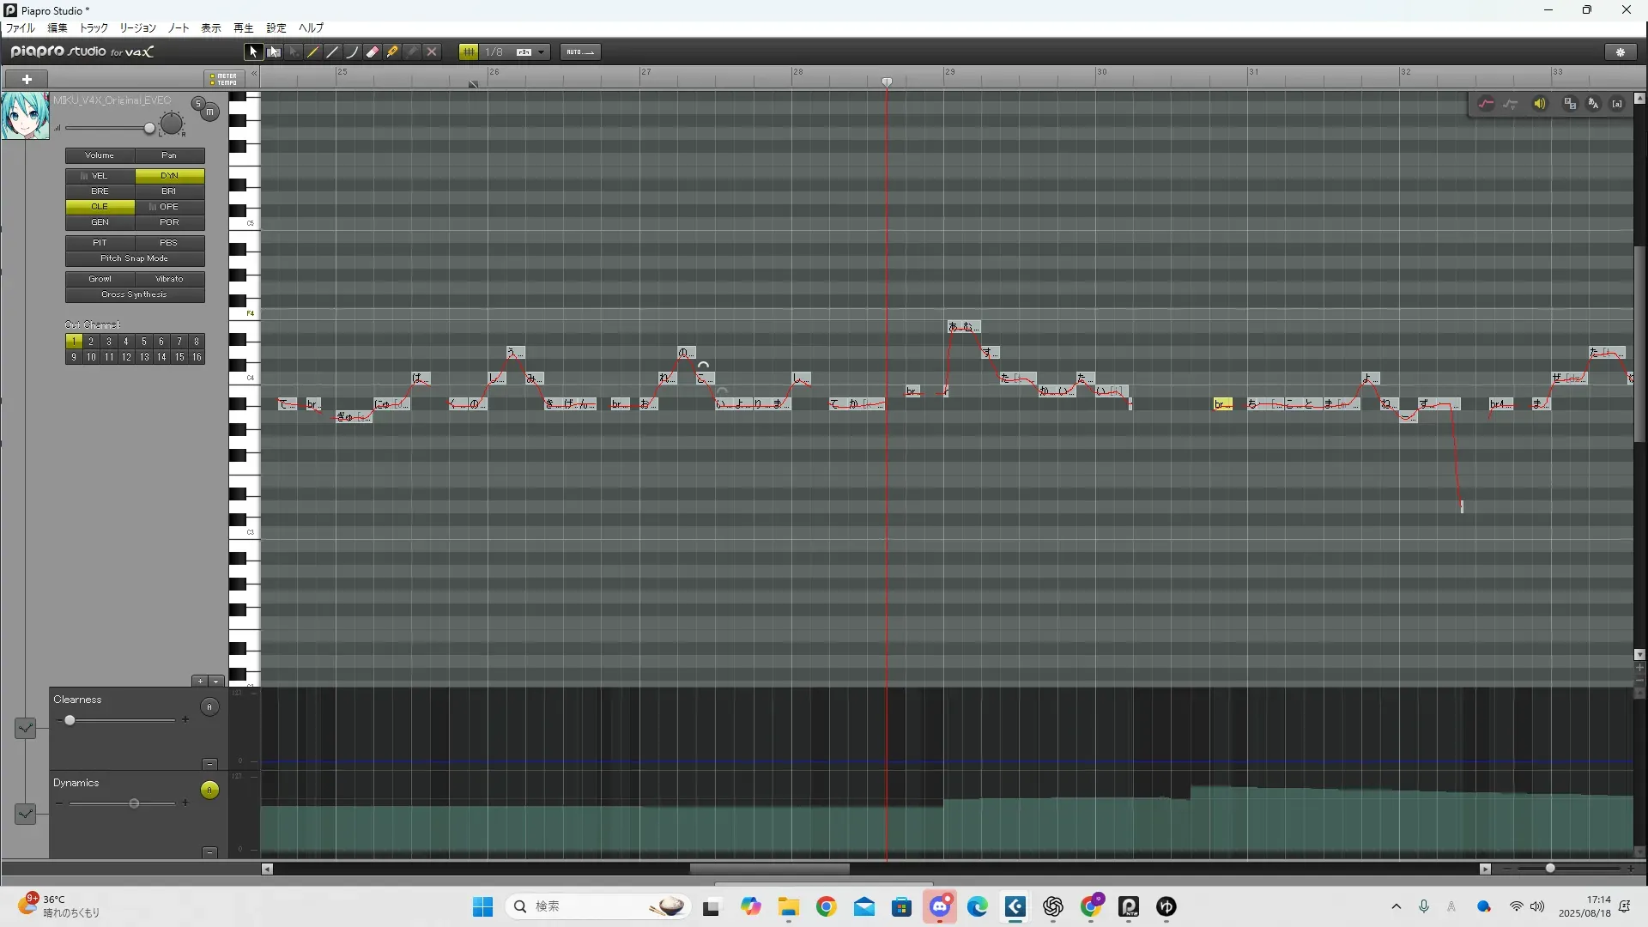The width and height of the screenshot is (1648, 927).
Task: Select the highlighted yellow br note
Action: pyautogui.click(x=1222, y=404)
